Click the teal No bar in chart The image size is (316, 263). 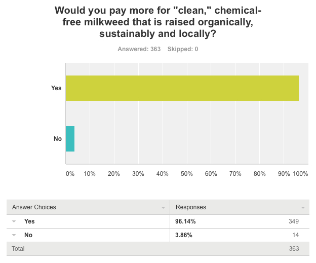click(70, 139)
